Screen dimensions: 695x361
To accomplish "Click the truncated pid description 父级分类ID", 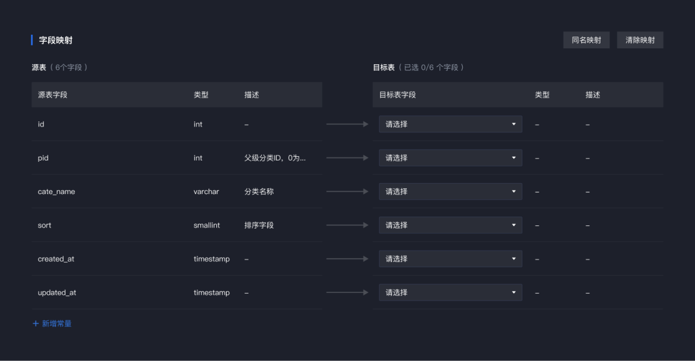I will point(275,158).
